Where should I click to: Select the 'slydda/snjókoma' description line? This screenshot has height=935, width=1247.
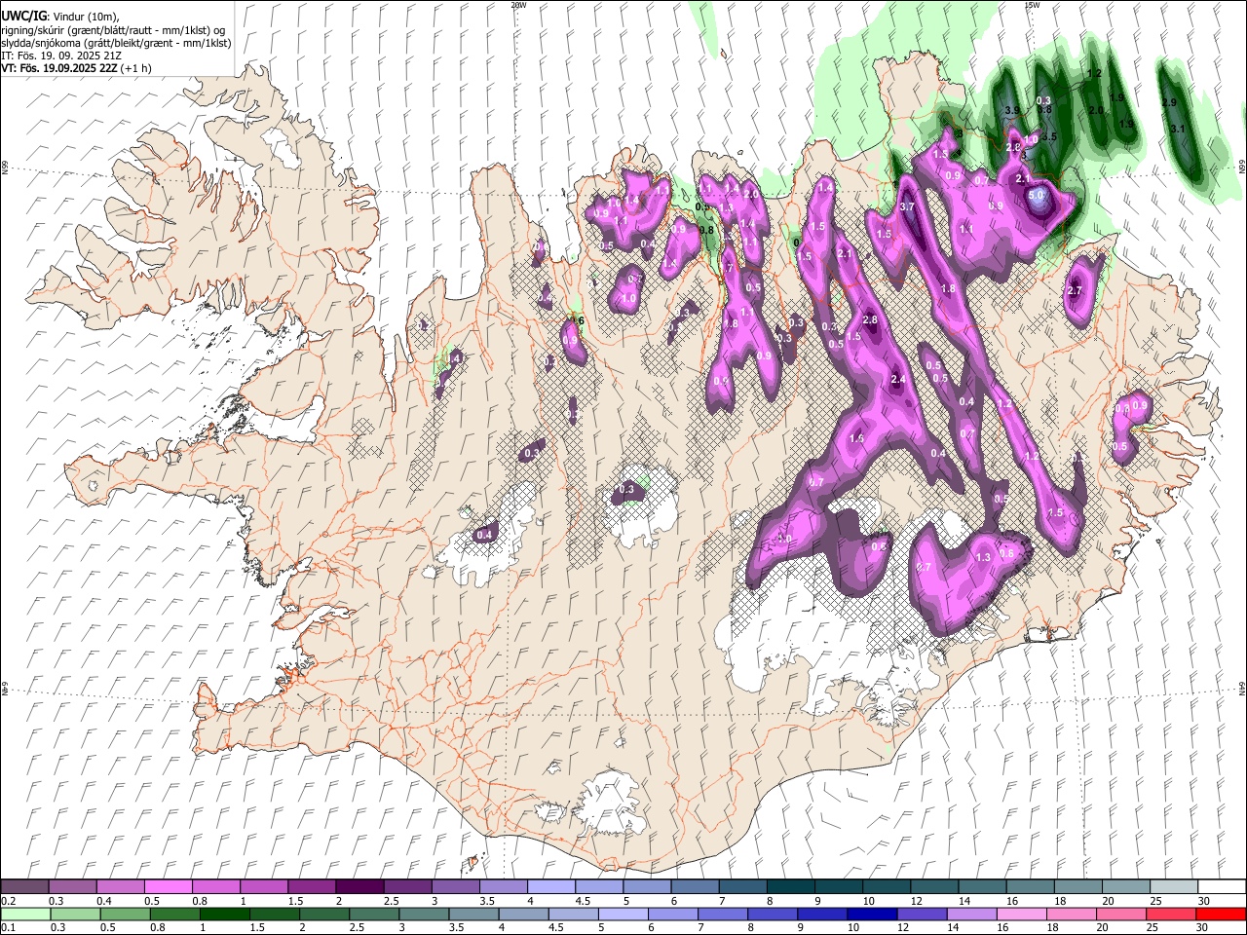click(x=117, y=43)
